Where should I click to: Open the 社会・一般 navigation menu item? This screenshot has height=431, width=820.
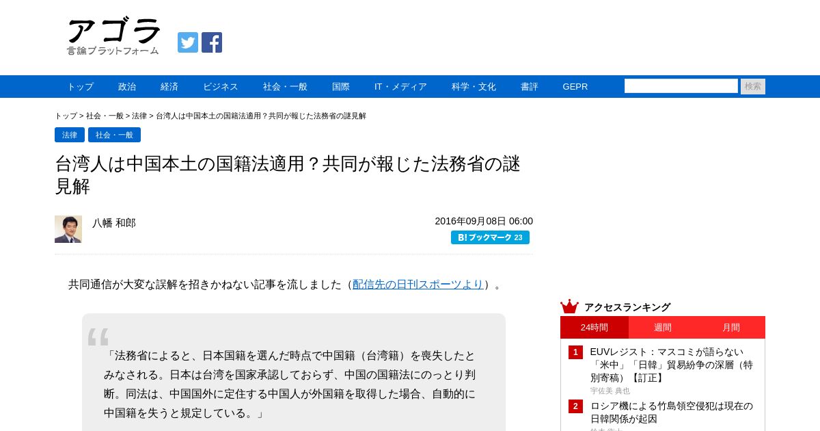tap(285, 87)
